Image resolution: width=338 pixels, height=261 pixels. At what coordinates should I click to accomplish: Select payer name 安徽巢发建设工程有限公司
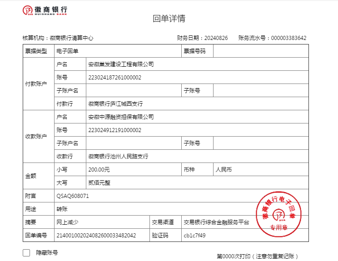[x=121, y=64]
